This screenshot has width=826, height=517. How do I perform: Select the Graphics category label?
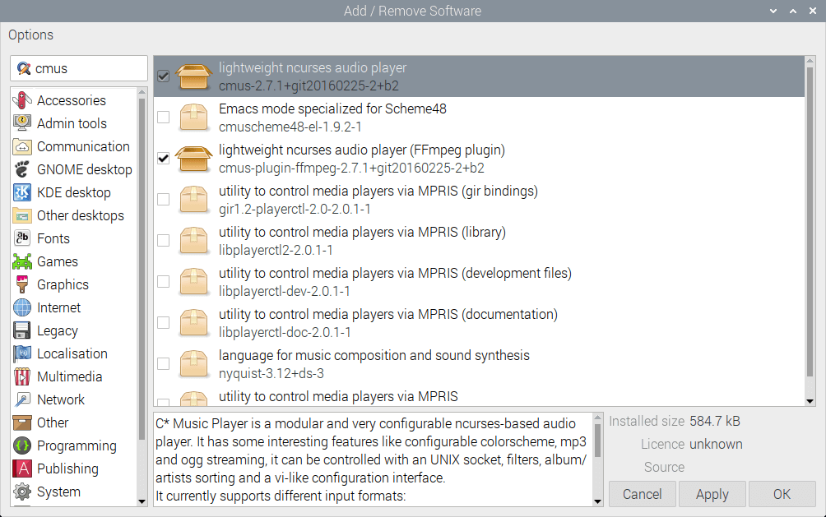[63, 285]
